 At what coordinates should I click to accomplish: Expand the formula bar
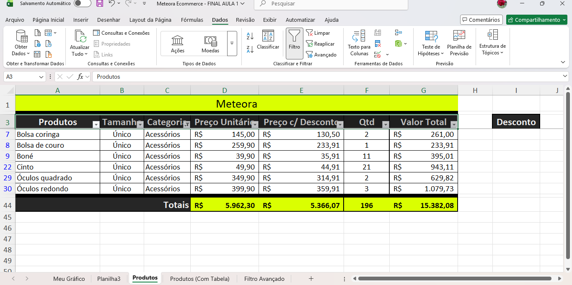coord(565,77)
